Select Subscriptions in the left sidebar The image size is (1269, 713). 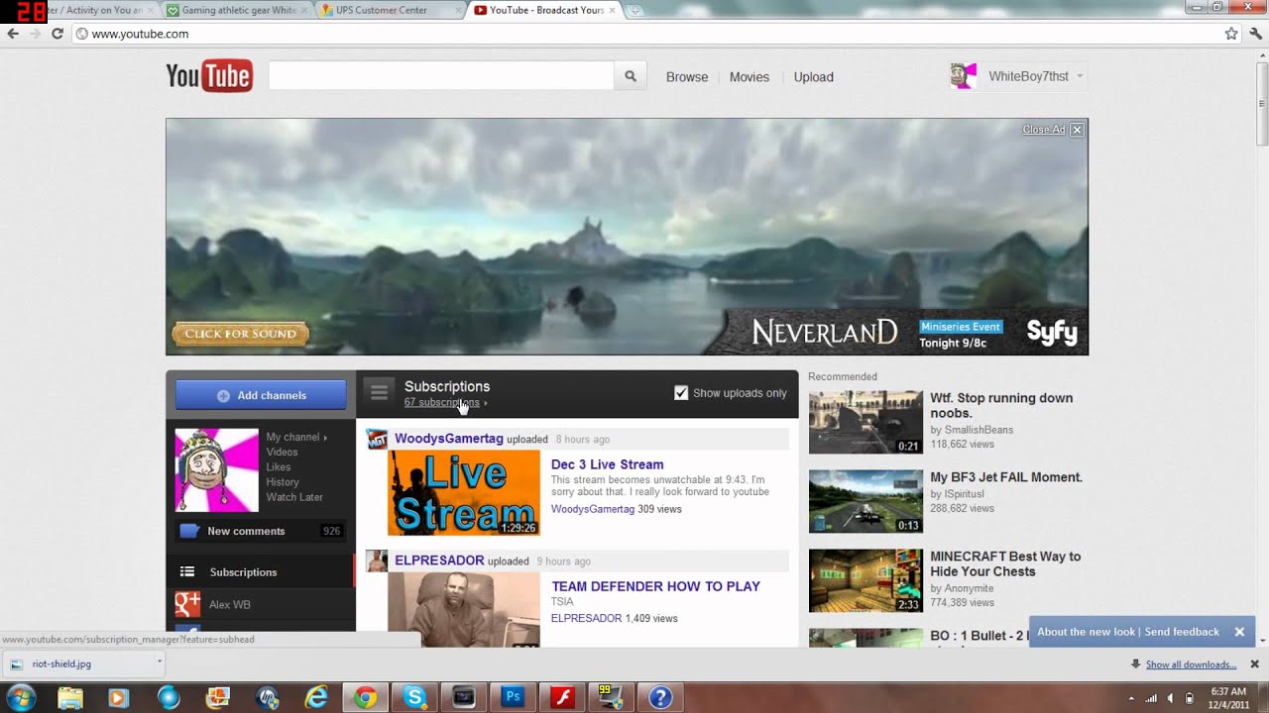[260, 572]
